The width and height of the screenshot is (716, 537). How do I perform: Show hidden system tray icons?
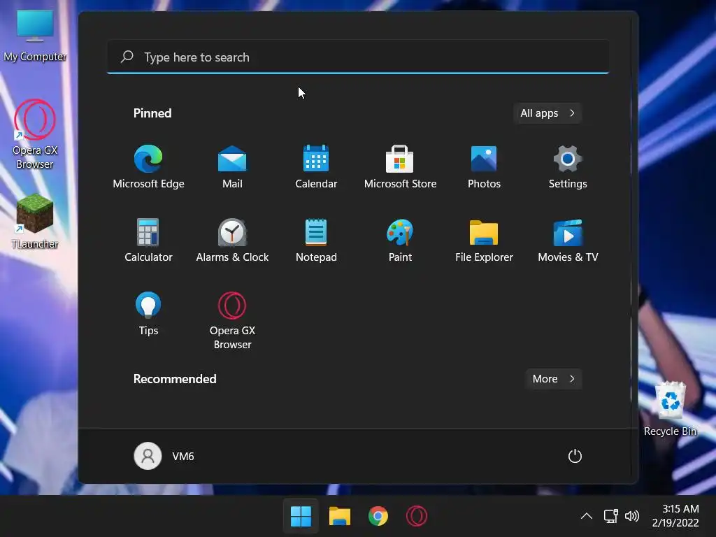tap(587, 516)
